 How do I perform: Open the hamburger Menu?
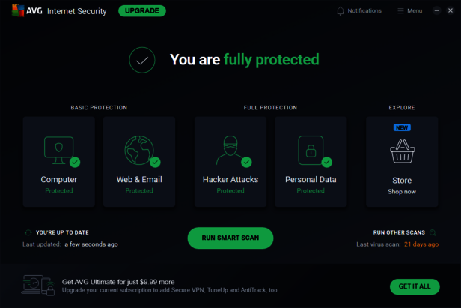409,11
